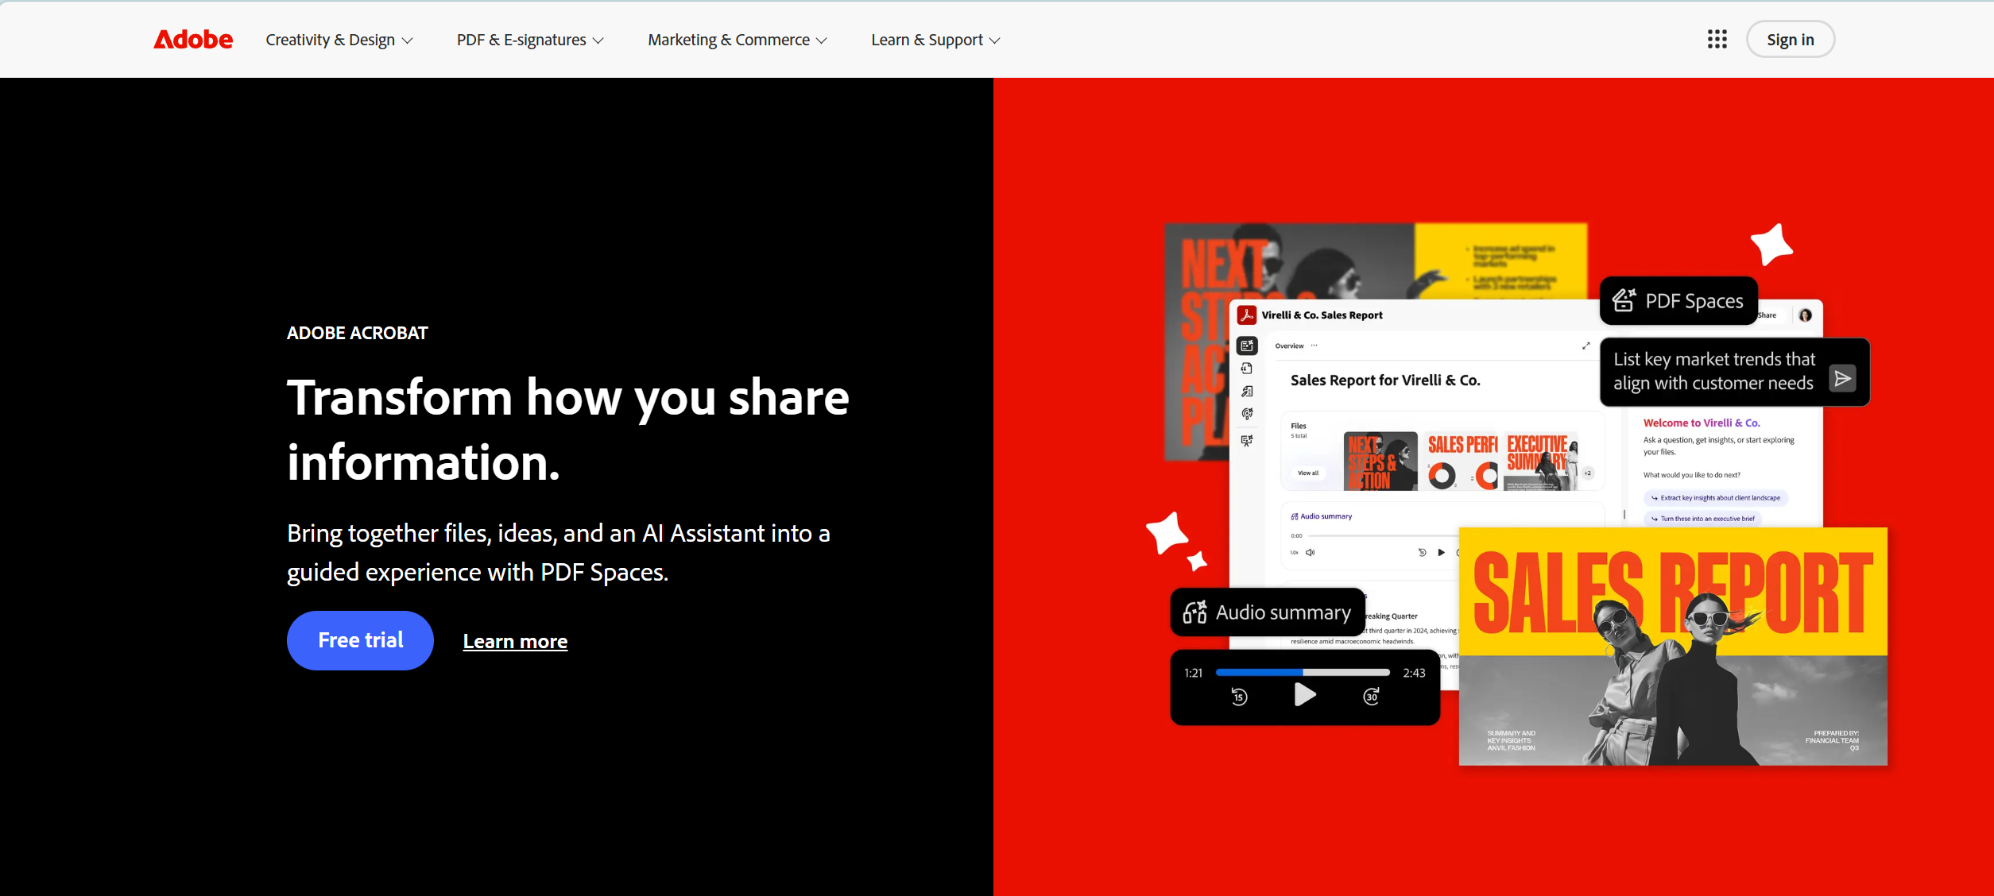The image size is (1994, 896).
Task: Click the Adobe logo
Action: click(193, 40)
